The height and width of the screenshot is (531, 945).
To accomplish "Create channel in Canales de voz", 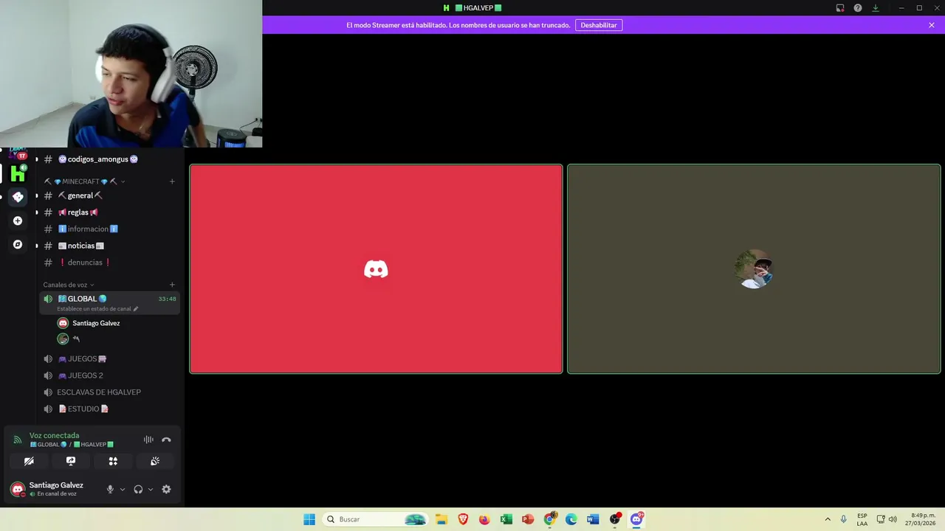I will pyautogui.click(x=172, y=285).
